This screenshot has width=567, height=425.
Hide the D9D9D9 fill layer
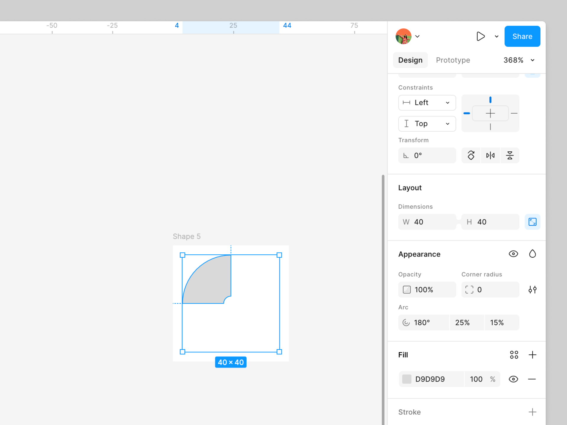coord(513,379)
